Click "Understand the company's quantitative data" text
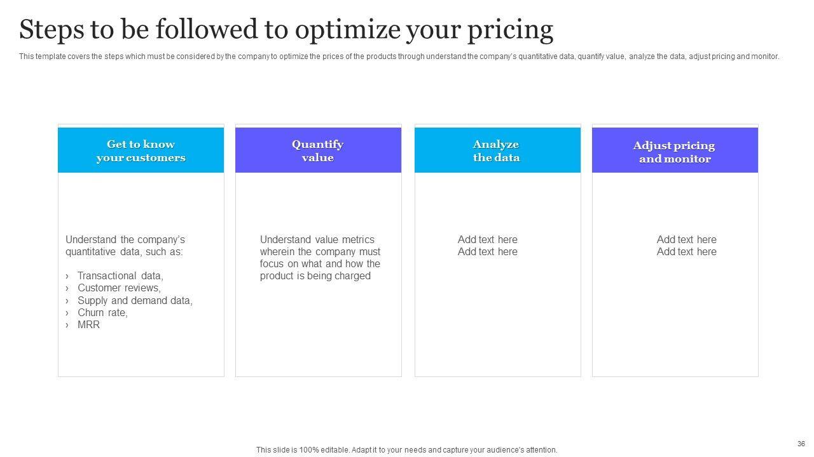The height and width of the screenshot is (457, 814). (x=125, y=246)
